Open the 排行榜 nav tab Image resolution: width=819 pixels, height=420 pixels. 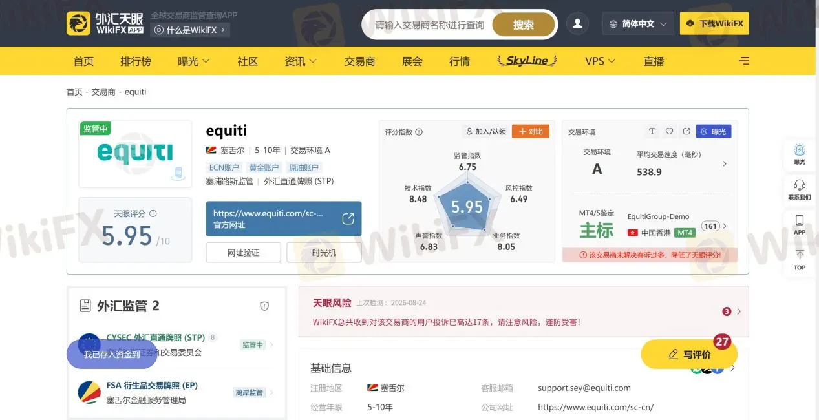tap(136, 61)
